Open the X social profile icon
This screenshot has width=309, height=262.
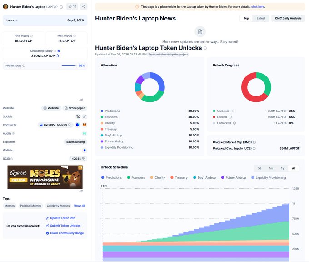tap(78, 116)
